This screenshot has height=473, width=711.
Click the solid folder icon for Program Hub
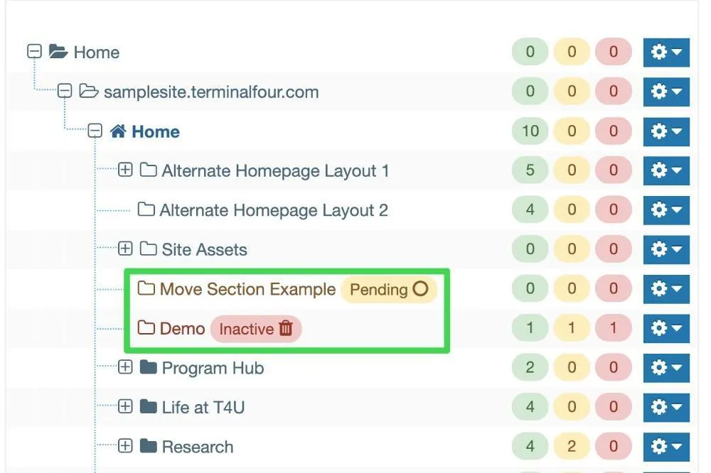point(149,367)
